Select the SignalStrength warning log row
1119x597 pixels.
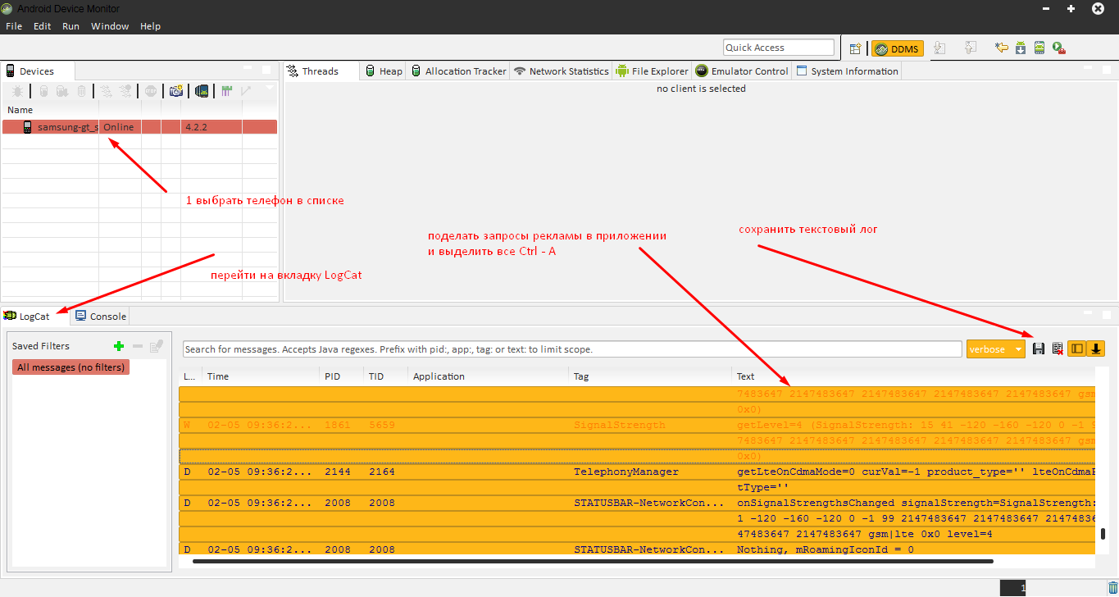(x=638, y=426)
